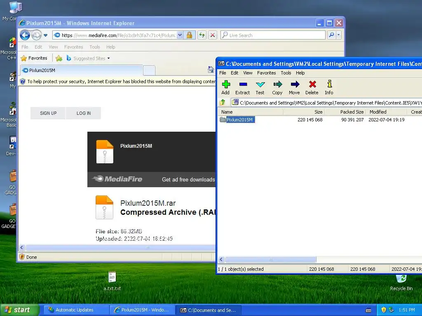Select the Recycle Bin desktop icon

(401, 282)
